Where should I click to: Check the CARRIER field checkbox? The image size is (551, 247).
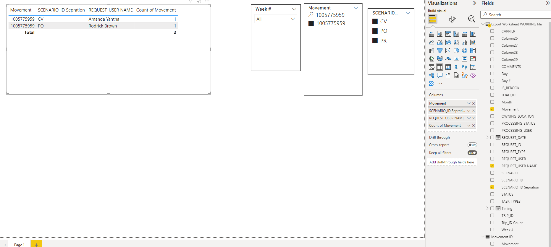[x=492, y=31]
